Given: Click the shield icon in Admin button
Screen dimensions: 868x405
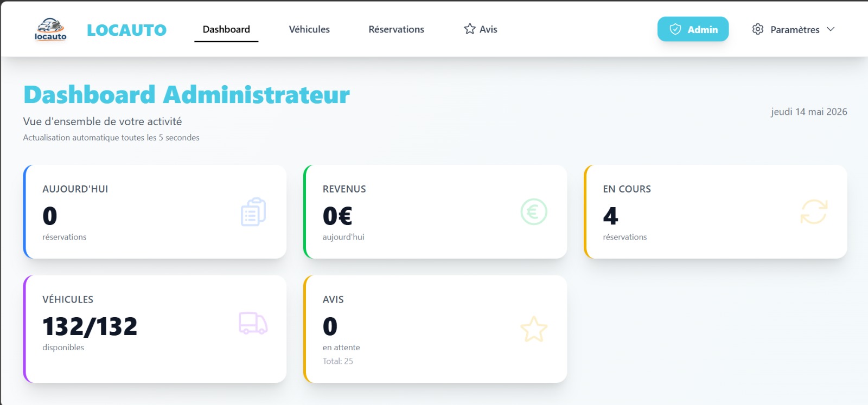Looking at the screenshot, I should (675, 29).
